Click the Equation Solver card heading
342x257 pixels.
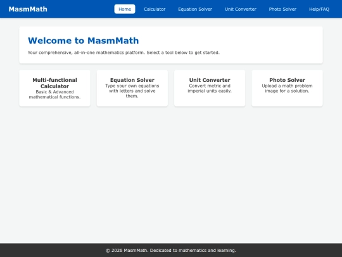click(132, 80)
